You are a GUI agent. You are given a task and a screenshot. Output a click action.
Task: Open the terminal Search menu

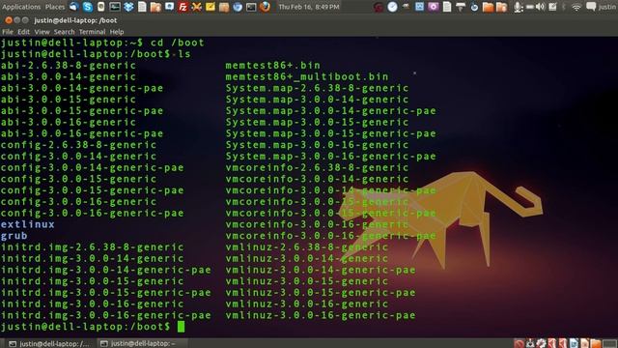(x=65, y=32)
